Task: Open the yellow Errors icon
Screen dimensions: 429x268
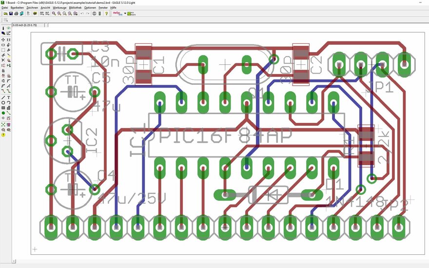Action: (3, 134)
